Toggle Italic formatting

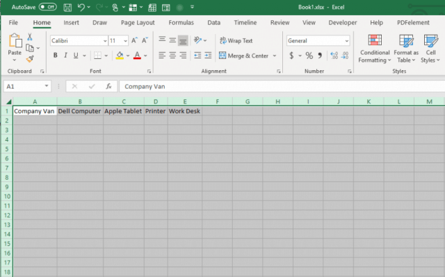pos(65,56)
